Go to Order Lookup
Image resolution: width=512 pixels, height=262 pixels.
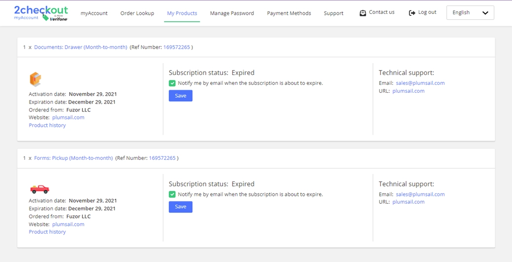[x=137, y=13]
